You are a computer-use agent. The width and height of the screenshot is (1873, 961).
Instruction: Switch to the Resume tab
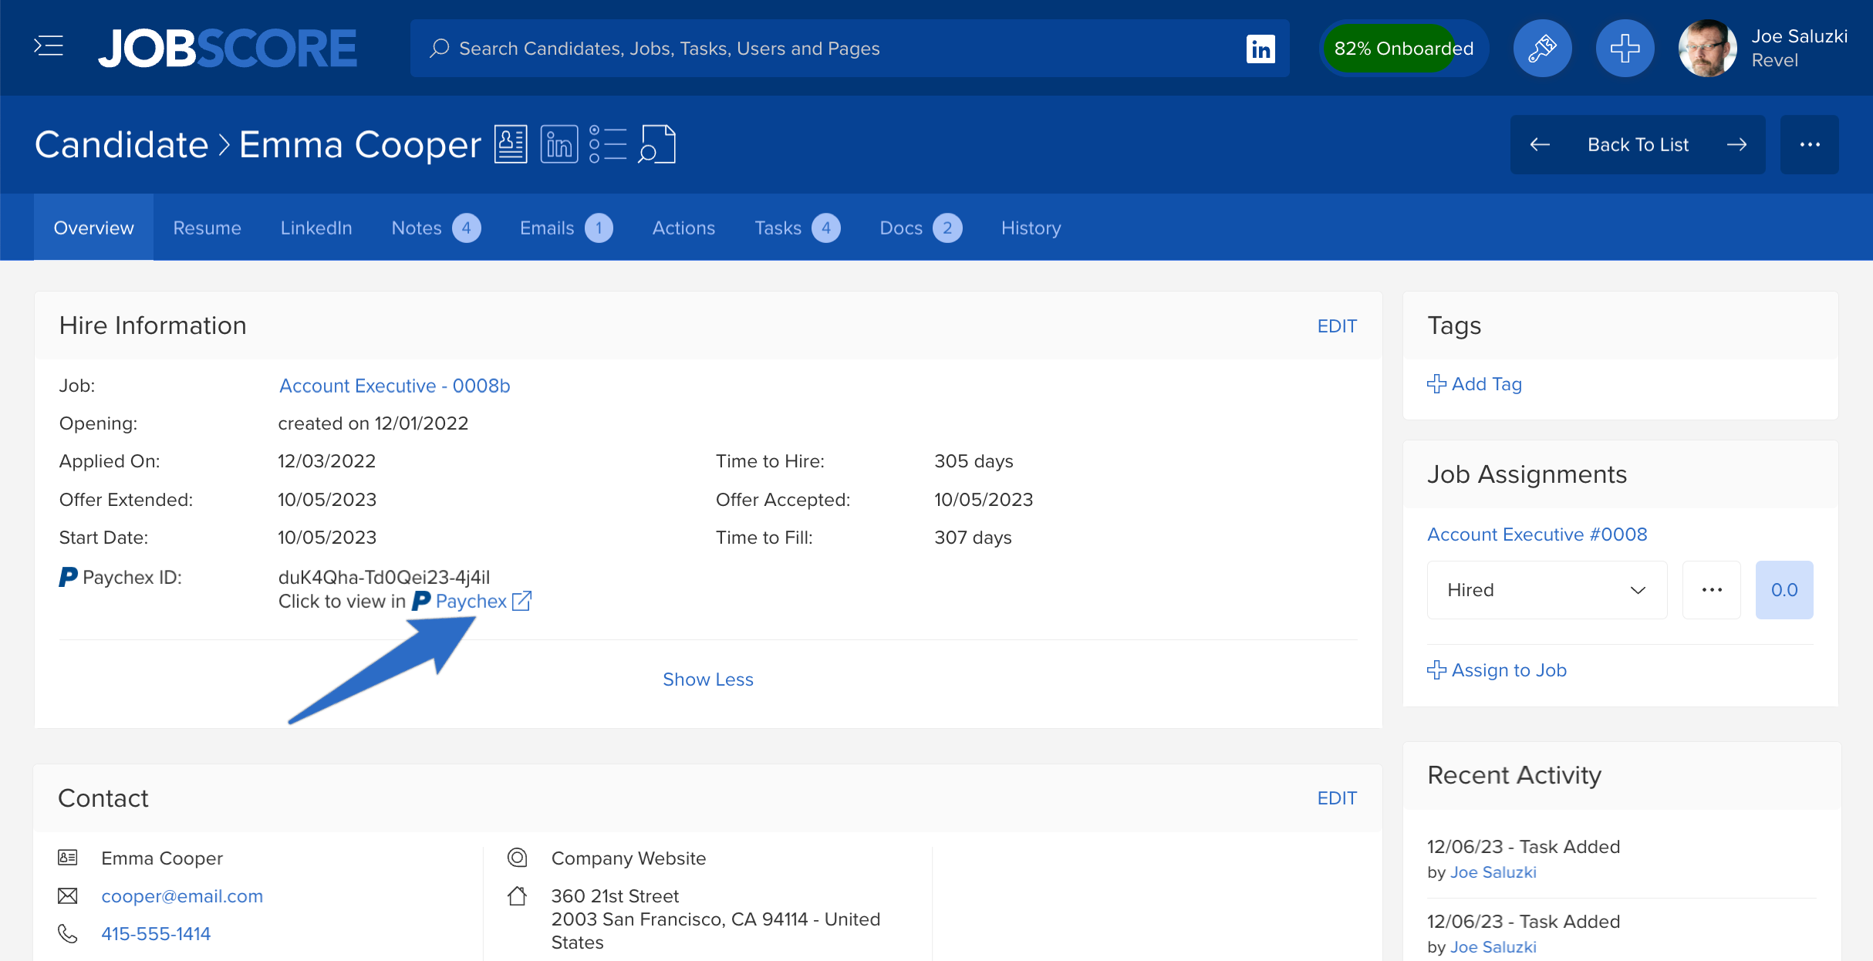(207, 228)
